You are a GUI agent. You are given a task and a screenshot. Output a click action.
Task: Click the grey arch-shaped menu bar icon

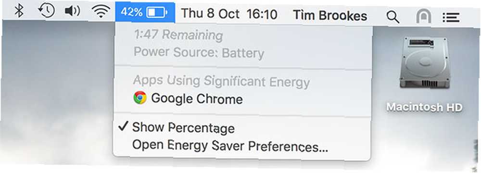coord(424,16)
